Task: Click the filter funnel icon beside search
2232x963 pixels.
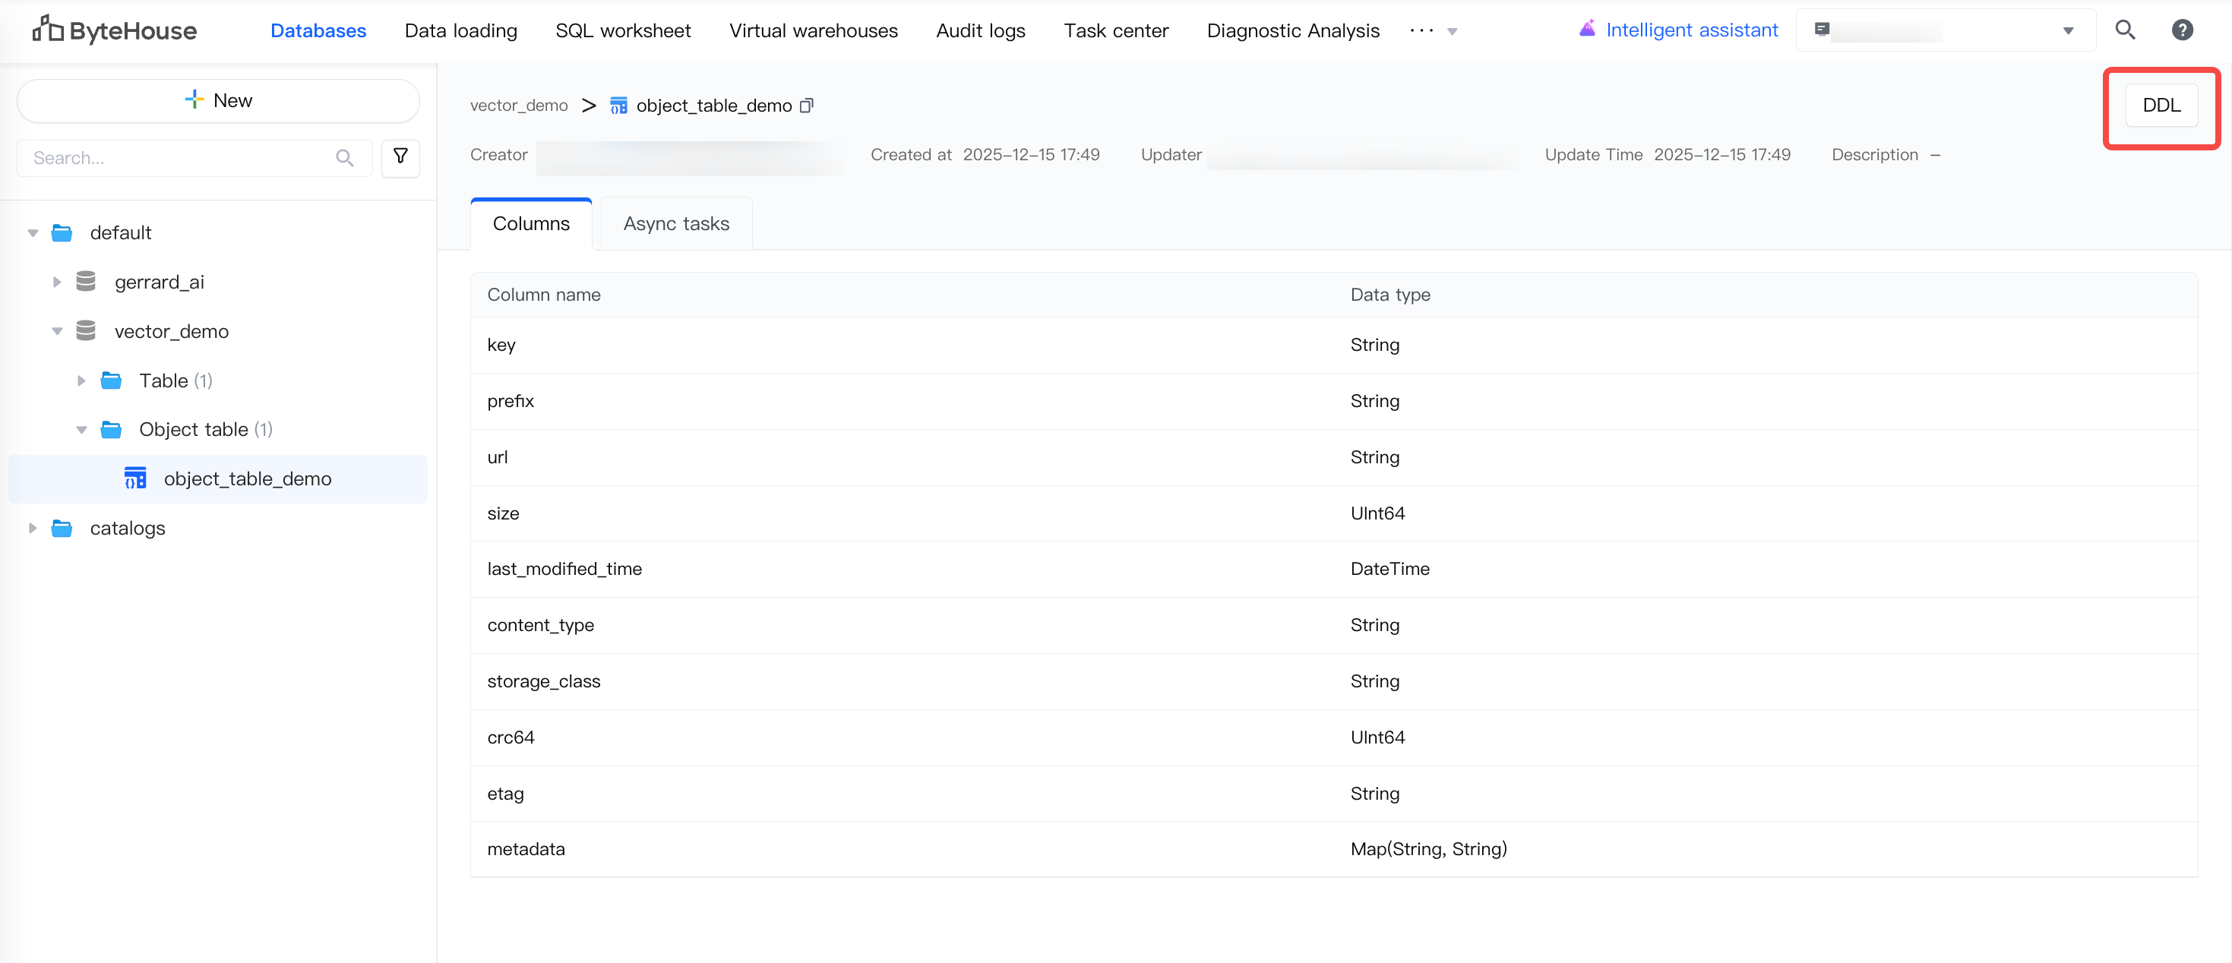Action: coord(400,156)
